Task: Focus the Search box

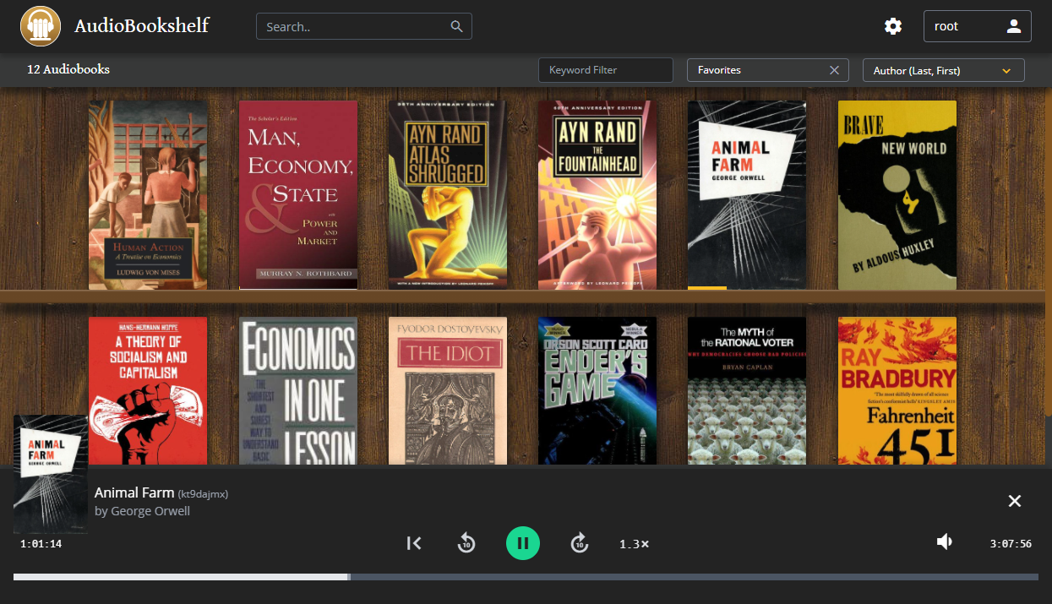Action: click(x=355, y=26)
